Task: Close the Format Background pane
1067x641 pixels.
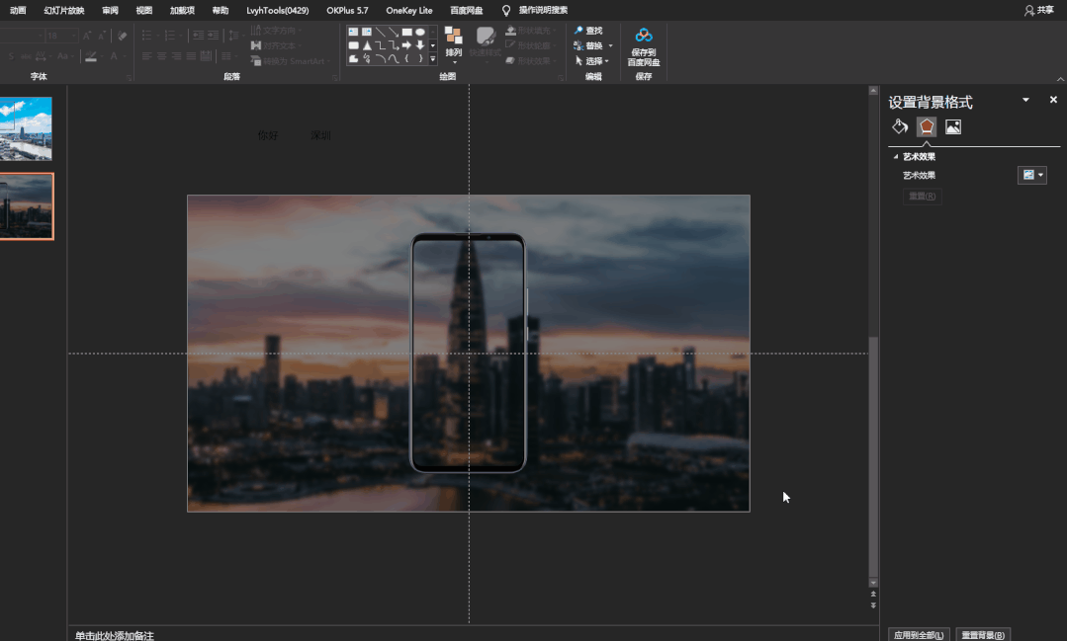Action: point(1053,100)
